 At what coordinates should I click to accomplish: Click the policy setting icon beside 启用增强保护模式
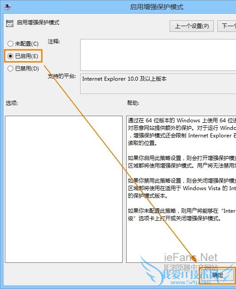(x=10, y=23)
